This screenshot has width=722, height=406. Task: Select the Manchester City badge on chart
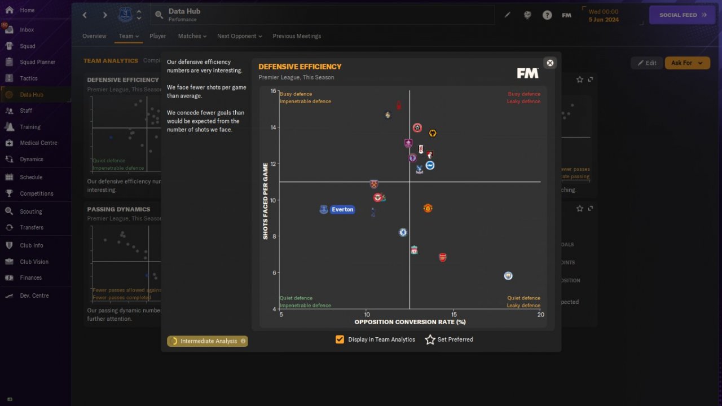(508, 276)
